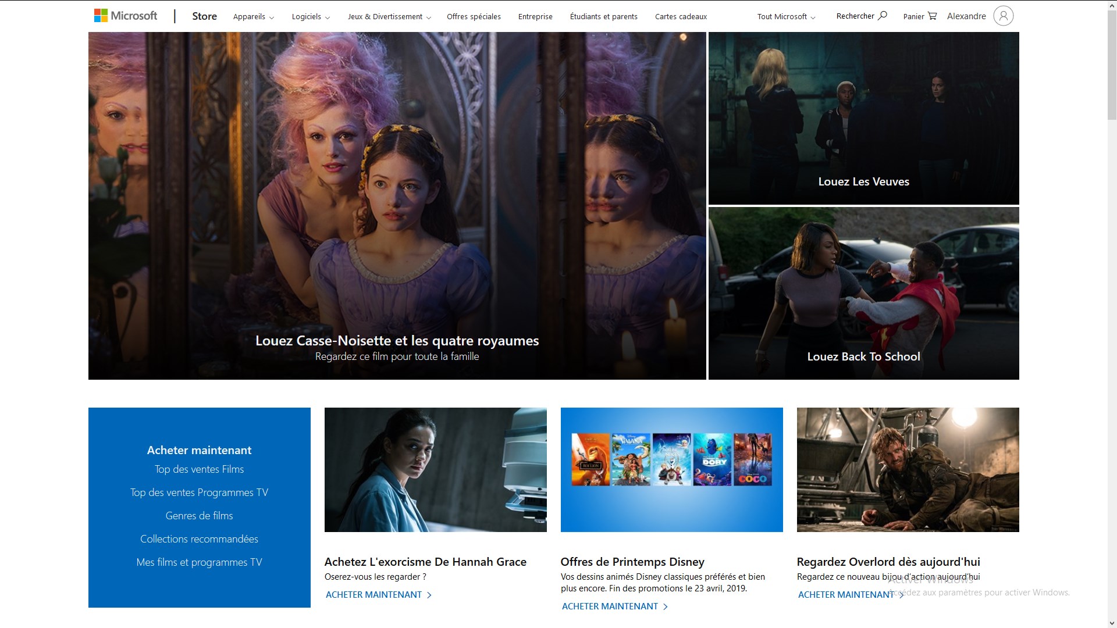Open the Tout Microsoft dropdown
This screenshot has width=1117, height=628.
786,17
